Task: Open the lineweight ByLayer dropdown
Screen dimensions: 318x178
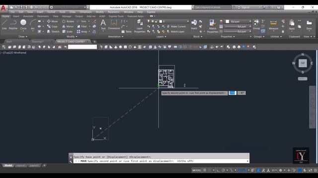Action: pyautogui.click(x=238, y=26)
